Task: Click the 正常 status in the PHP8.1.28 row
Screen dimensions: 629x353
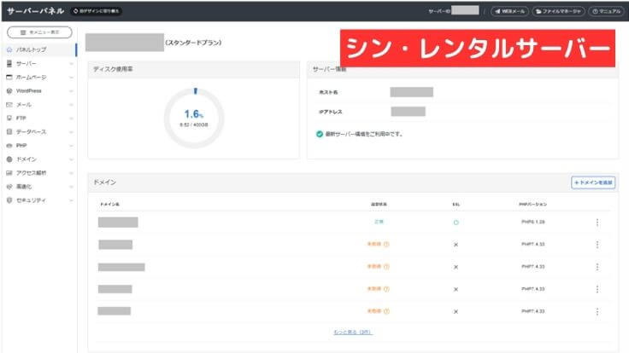Action: click(x=379, y=222)
